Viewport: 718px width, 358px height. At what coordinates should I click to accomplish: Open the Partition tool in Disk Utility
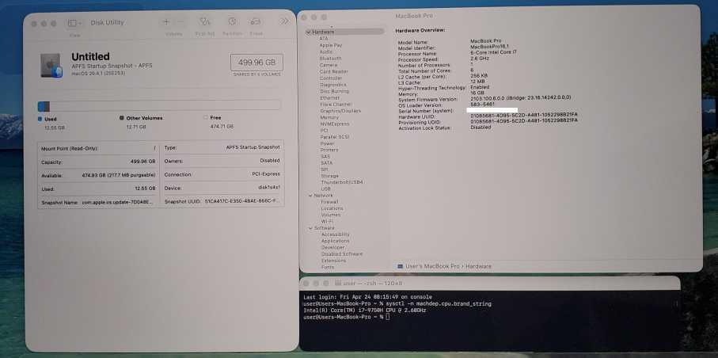[232, 22]
